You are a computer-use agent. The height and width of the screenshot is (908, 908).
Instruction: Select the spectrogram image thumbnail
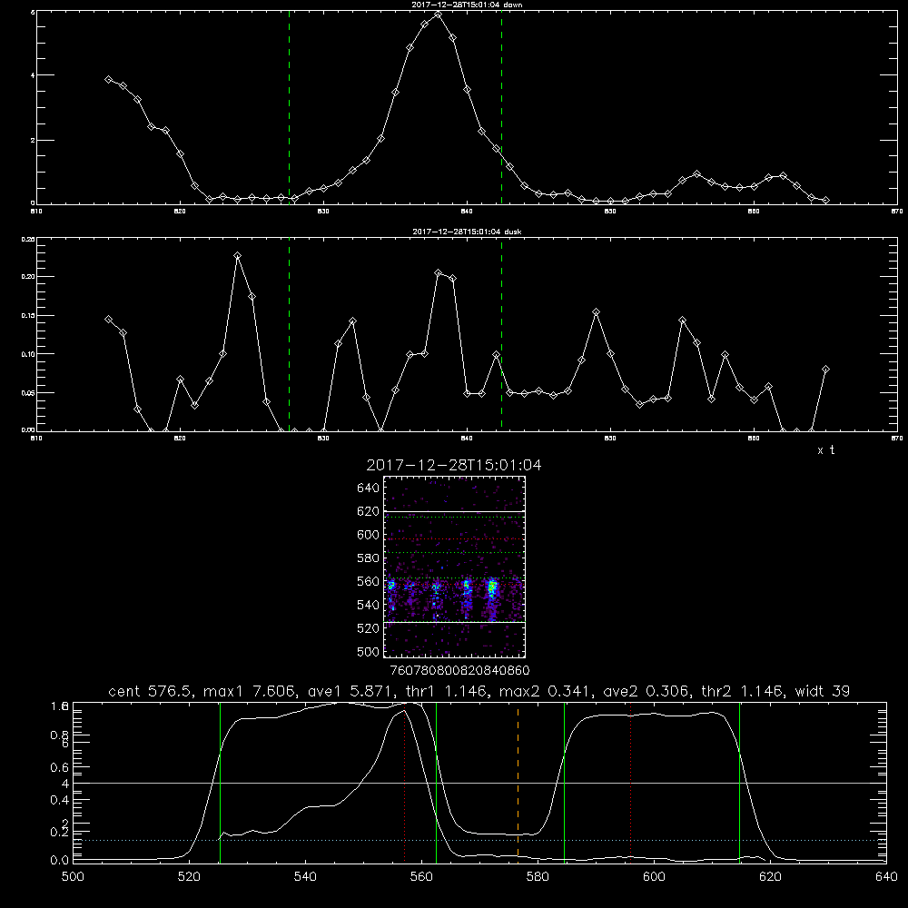(455, 567)
